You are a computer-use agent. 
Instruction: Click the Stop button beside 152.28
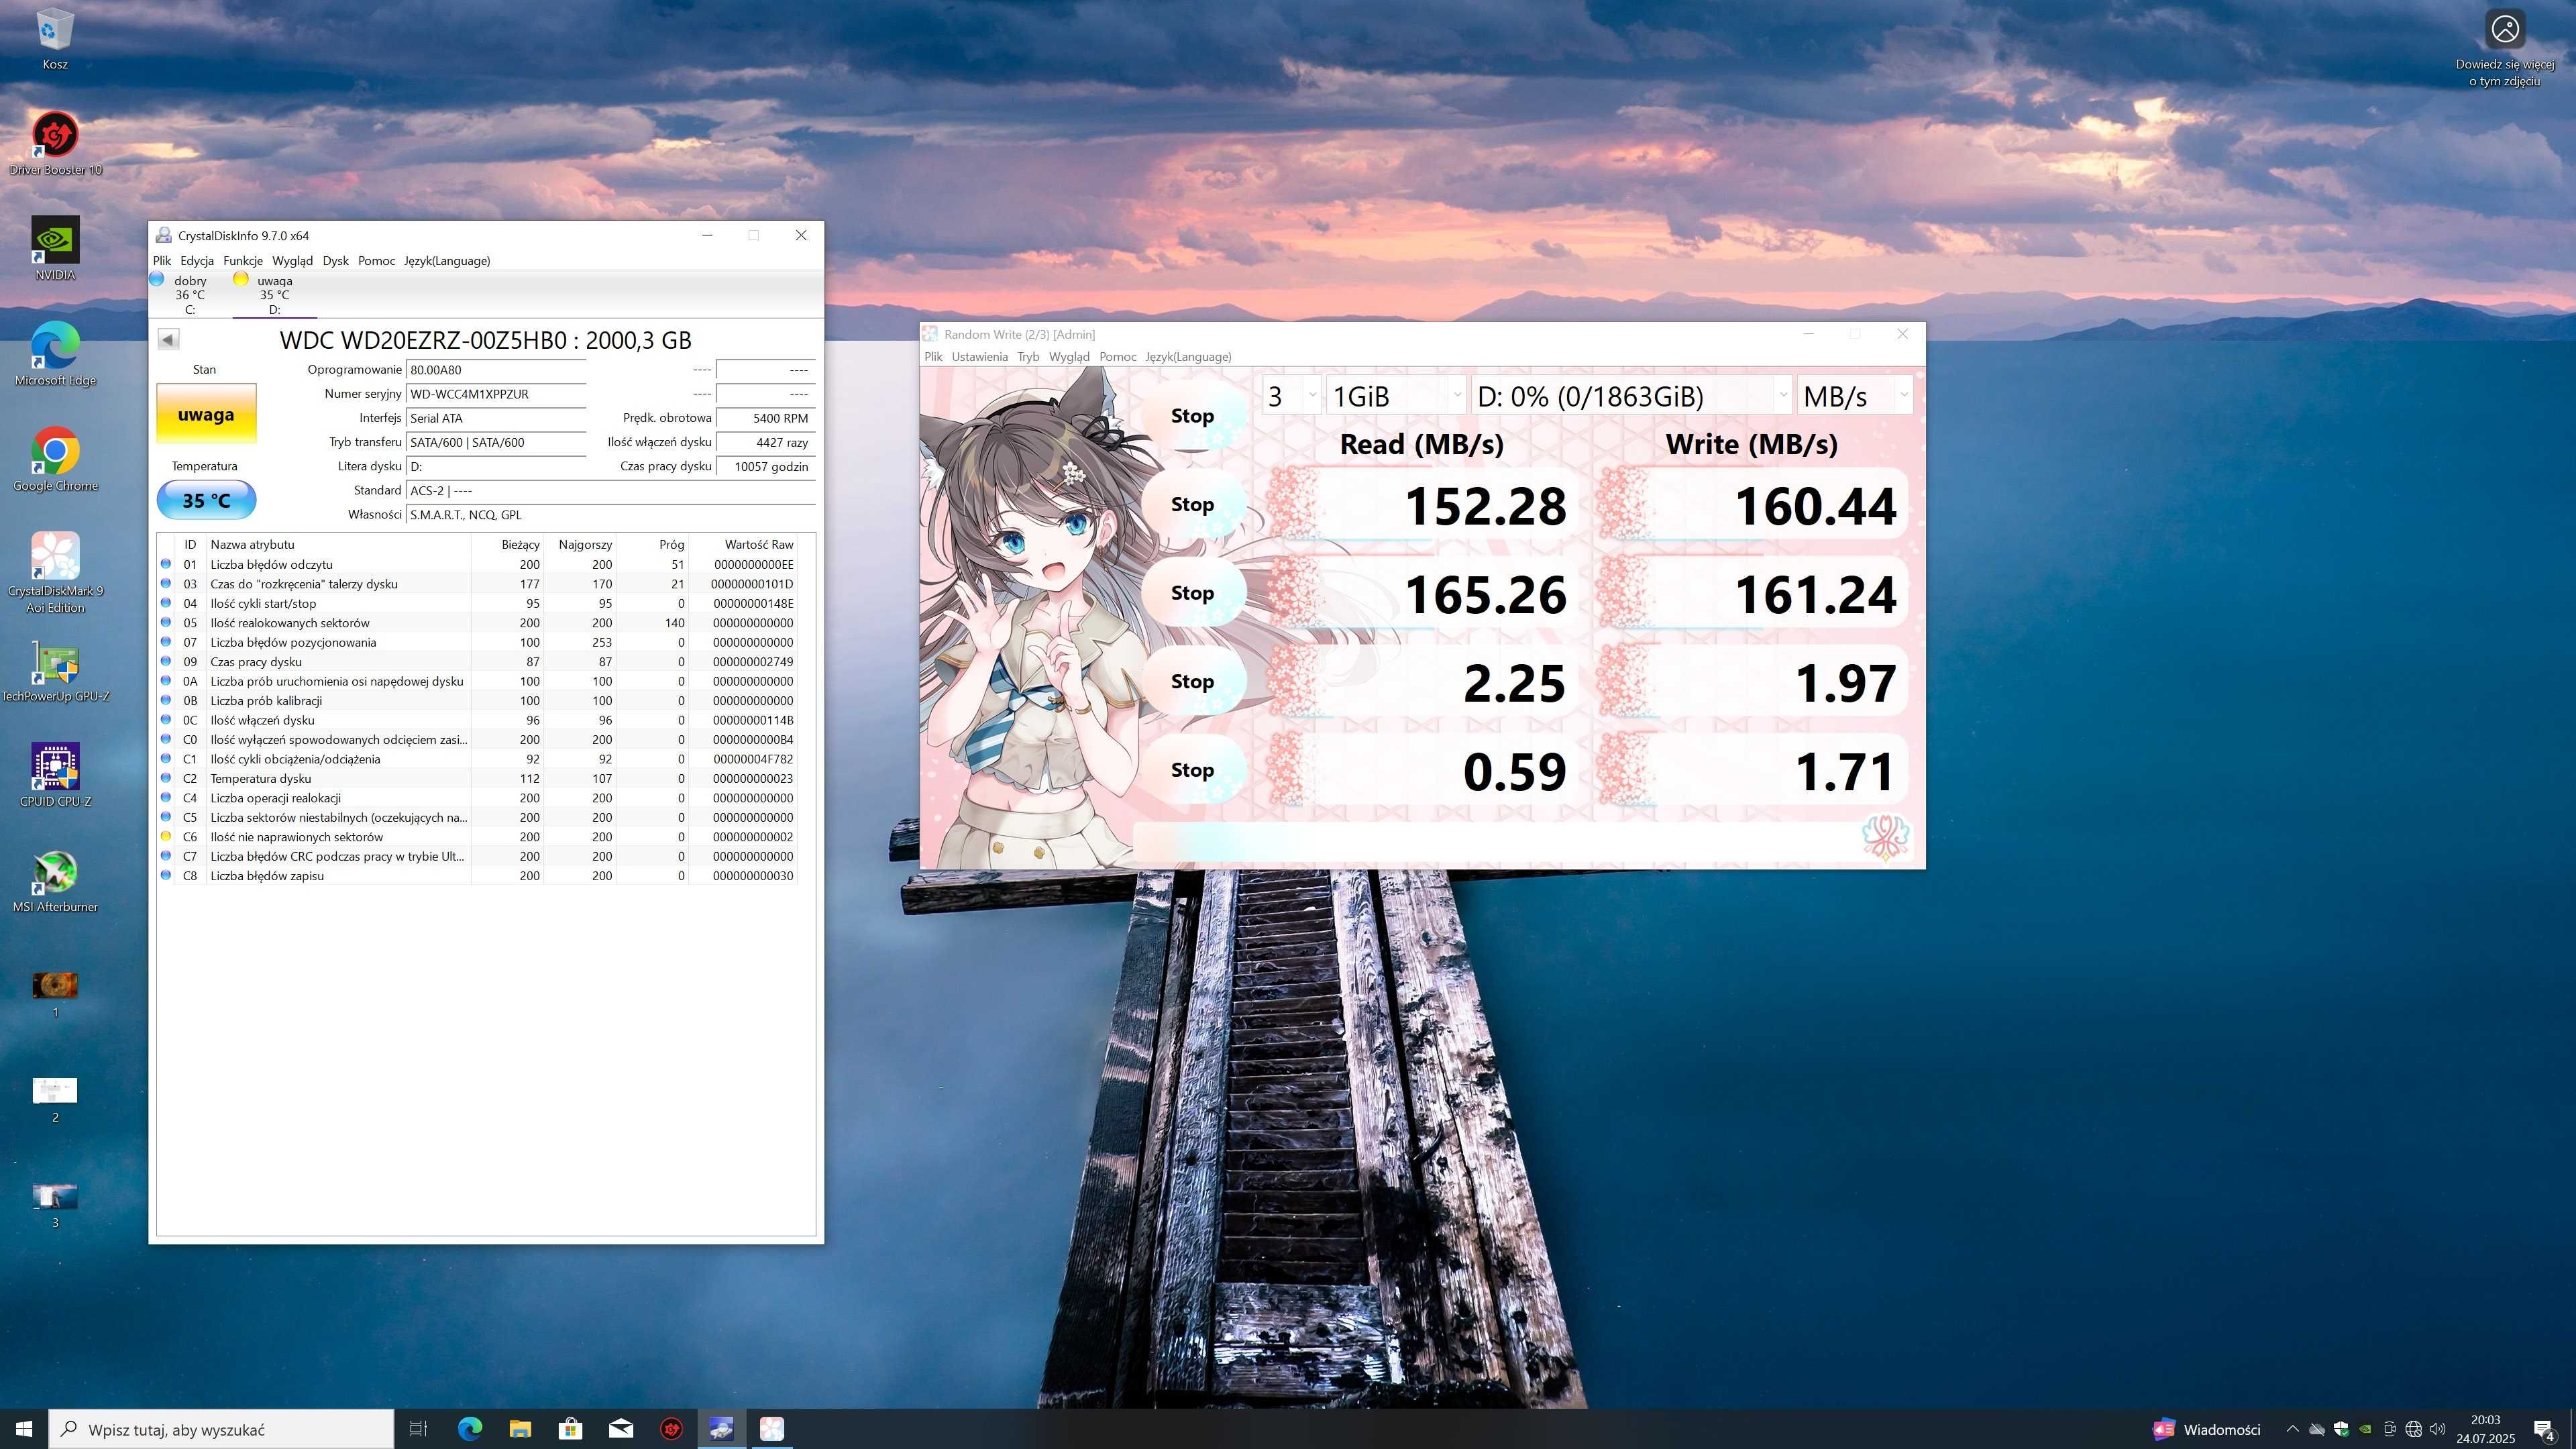1192,504
